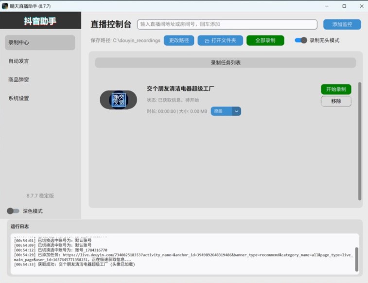
Task: Start recording with 开始录制 button
Action: click(x=336, y=89)
